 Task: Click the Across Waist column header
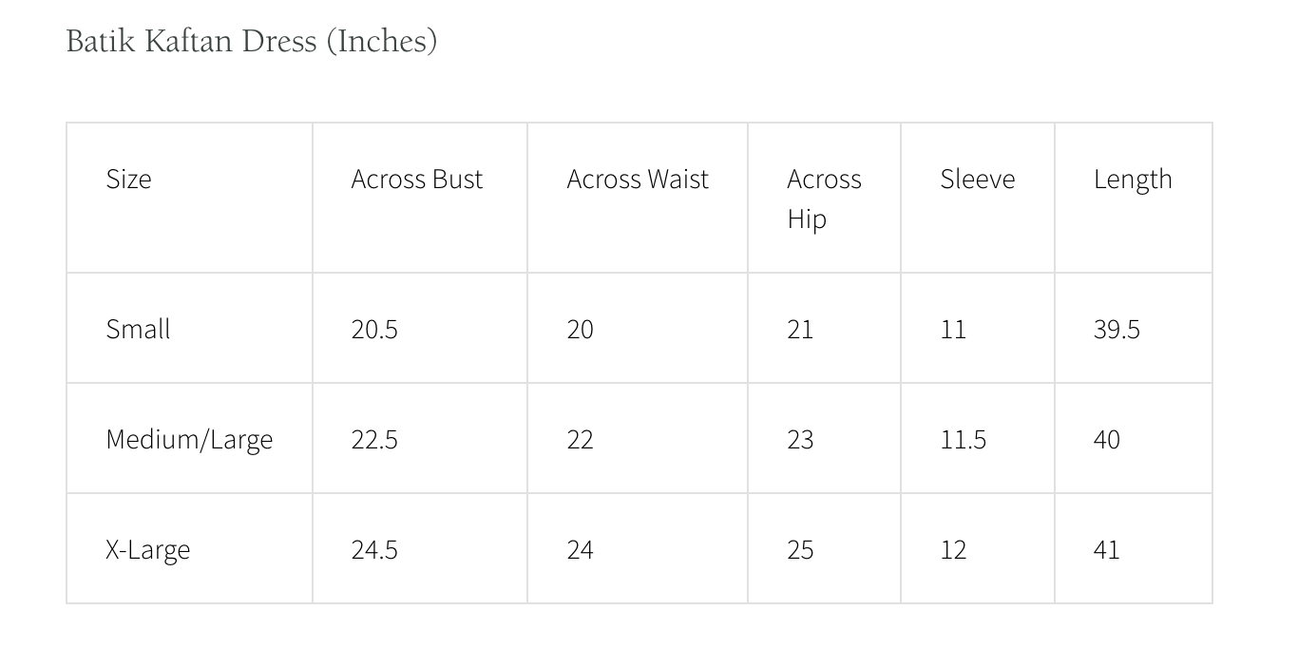click(x=638, y=179)
